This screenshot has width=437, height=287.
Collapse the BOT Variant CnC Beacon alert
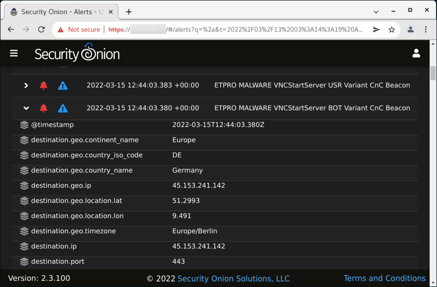click(x=26, y=108)
